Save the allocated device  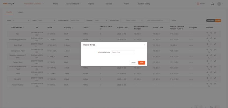pyautogui.click(x=142, y=63)
